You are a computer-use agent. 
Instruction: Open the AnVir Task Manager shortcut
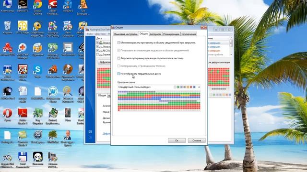pyautogui.click(x=23, y=51)
